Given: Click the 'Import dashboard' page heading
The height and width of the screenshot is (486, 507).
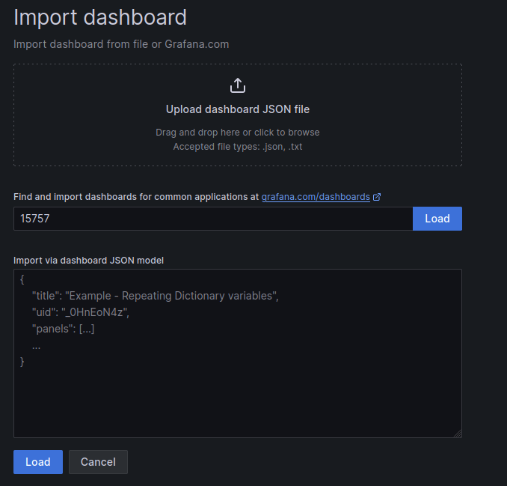Looking at the screenshot, I should point(100,16).
